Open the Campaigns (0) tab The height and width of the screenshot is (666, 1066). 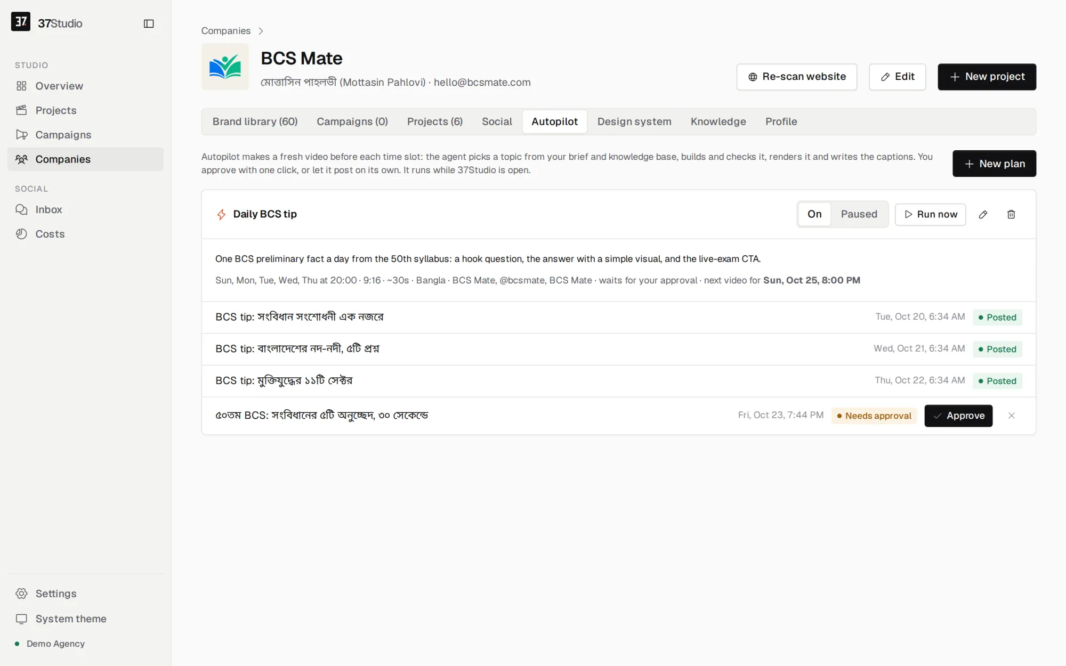tap(352, 121)
